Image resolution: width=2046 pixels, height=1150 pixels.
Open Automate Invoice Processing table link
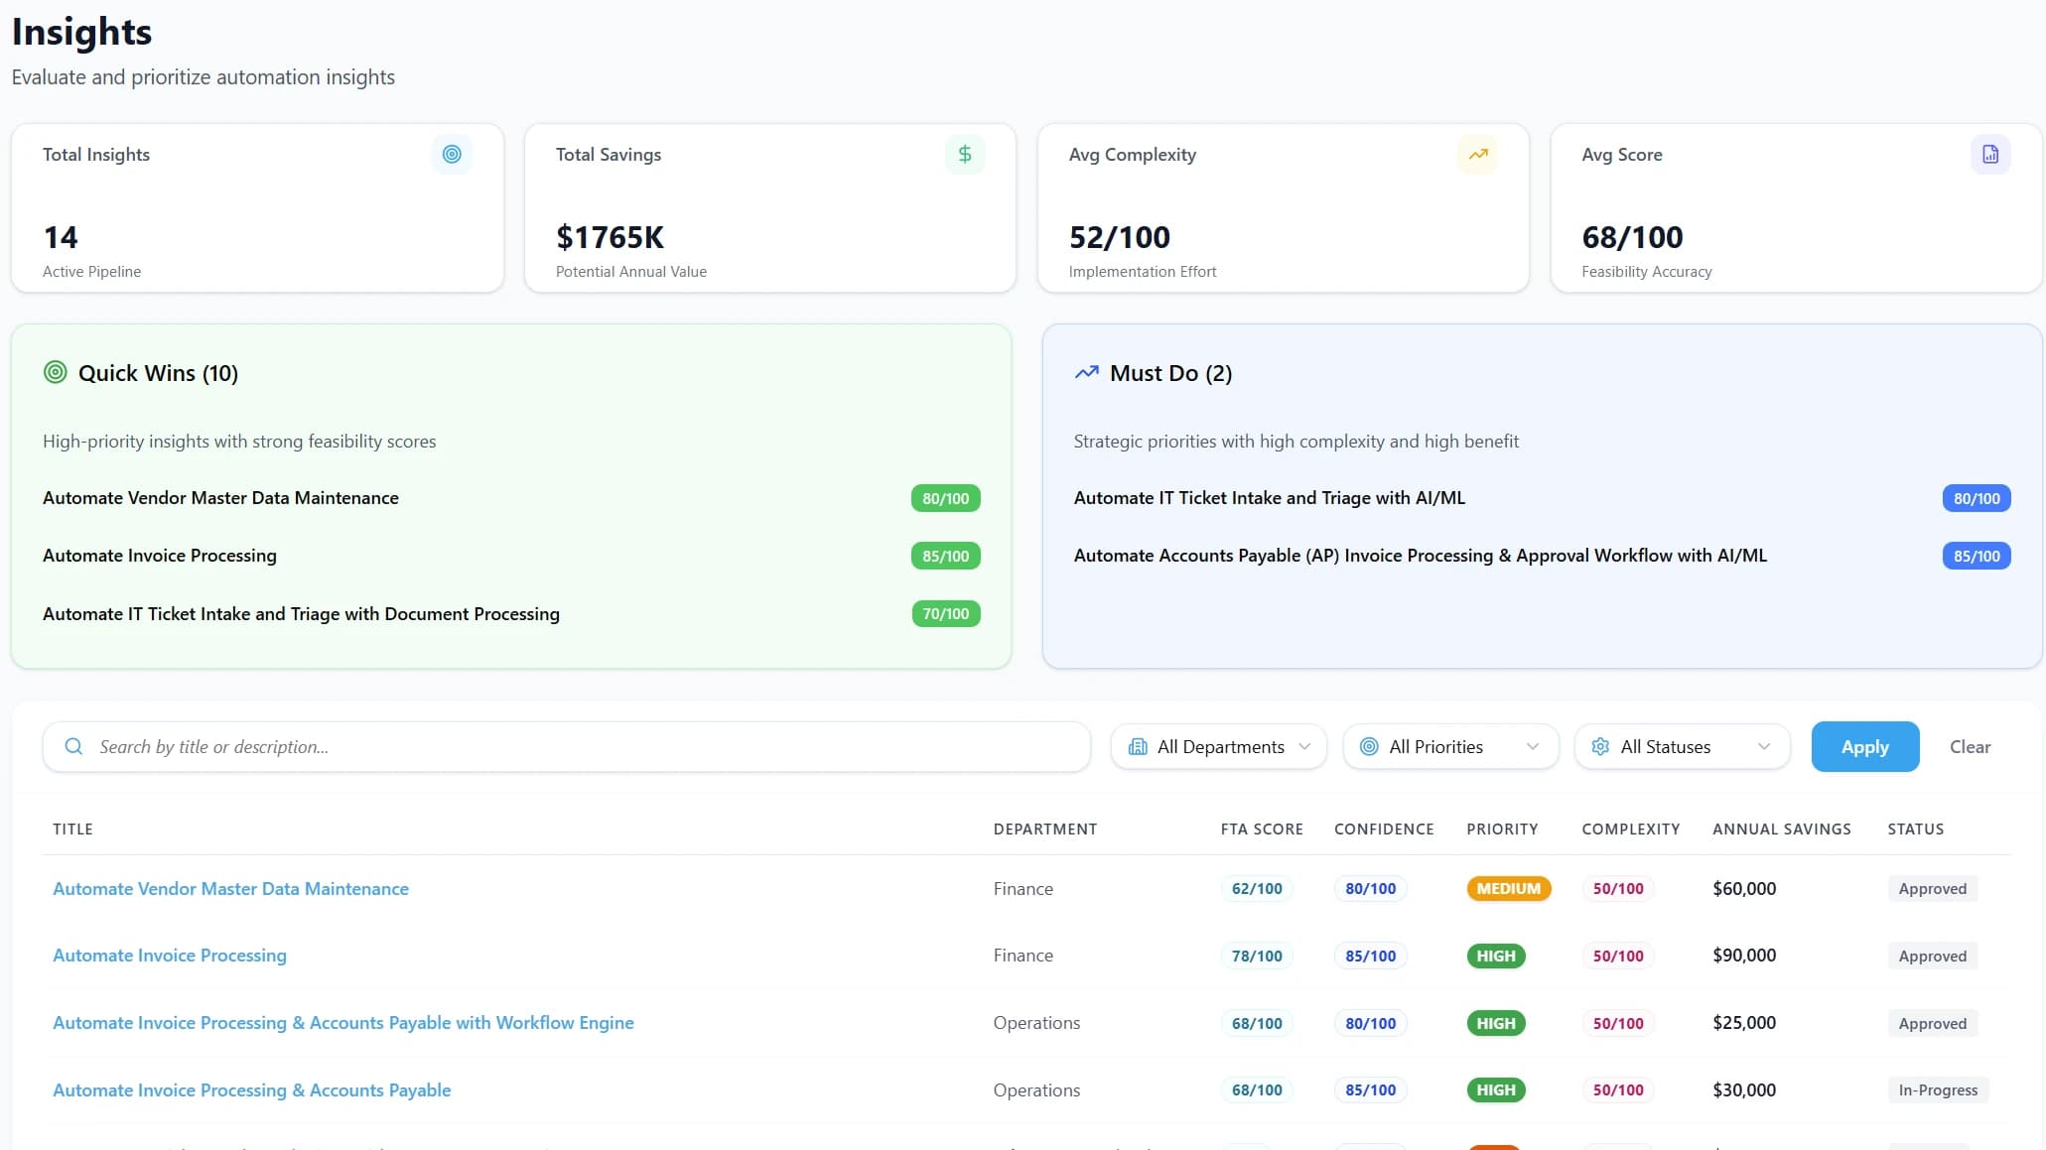click(x=170, y=956)
